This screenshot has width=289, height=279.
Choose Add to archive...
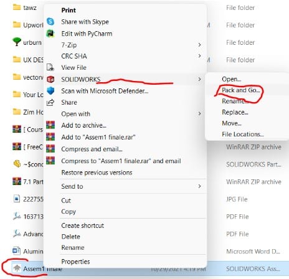pyautogui.click(x=83, y=125)
